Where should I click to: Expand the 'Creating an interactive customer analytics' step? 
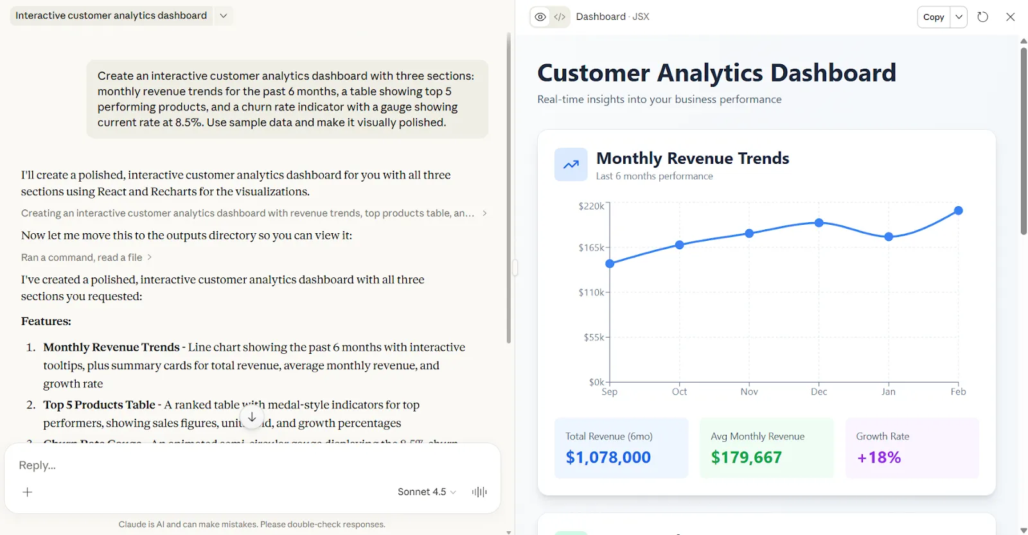tap(254, 213)
